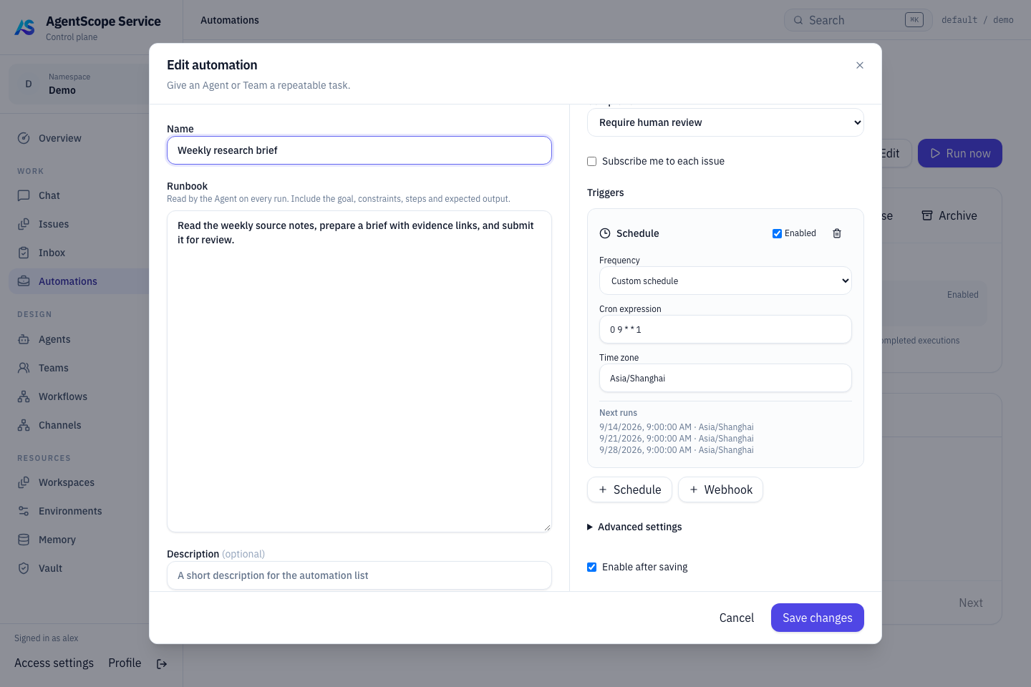Image resolution: width=1031 pixels, height=687 pixels.
Task: Open the Require human review dropdown
Action: [x=725, y=122]
